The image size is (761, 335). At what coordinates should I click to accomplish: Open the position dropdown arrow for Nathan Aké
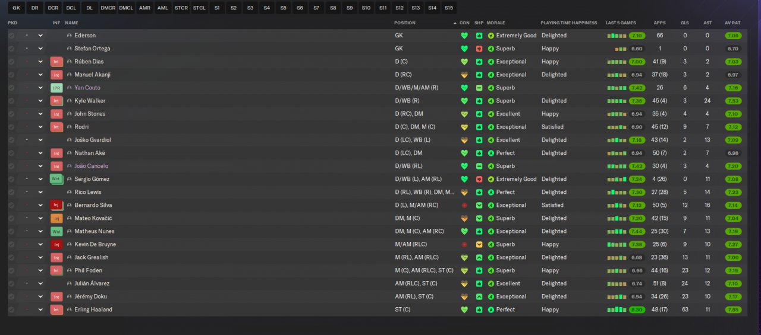coord(40,153)
